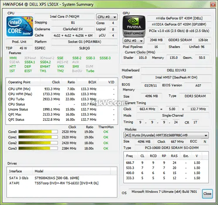Click the GDDR3 SDRAM field

[x=180, y=40]
